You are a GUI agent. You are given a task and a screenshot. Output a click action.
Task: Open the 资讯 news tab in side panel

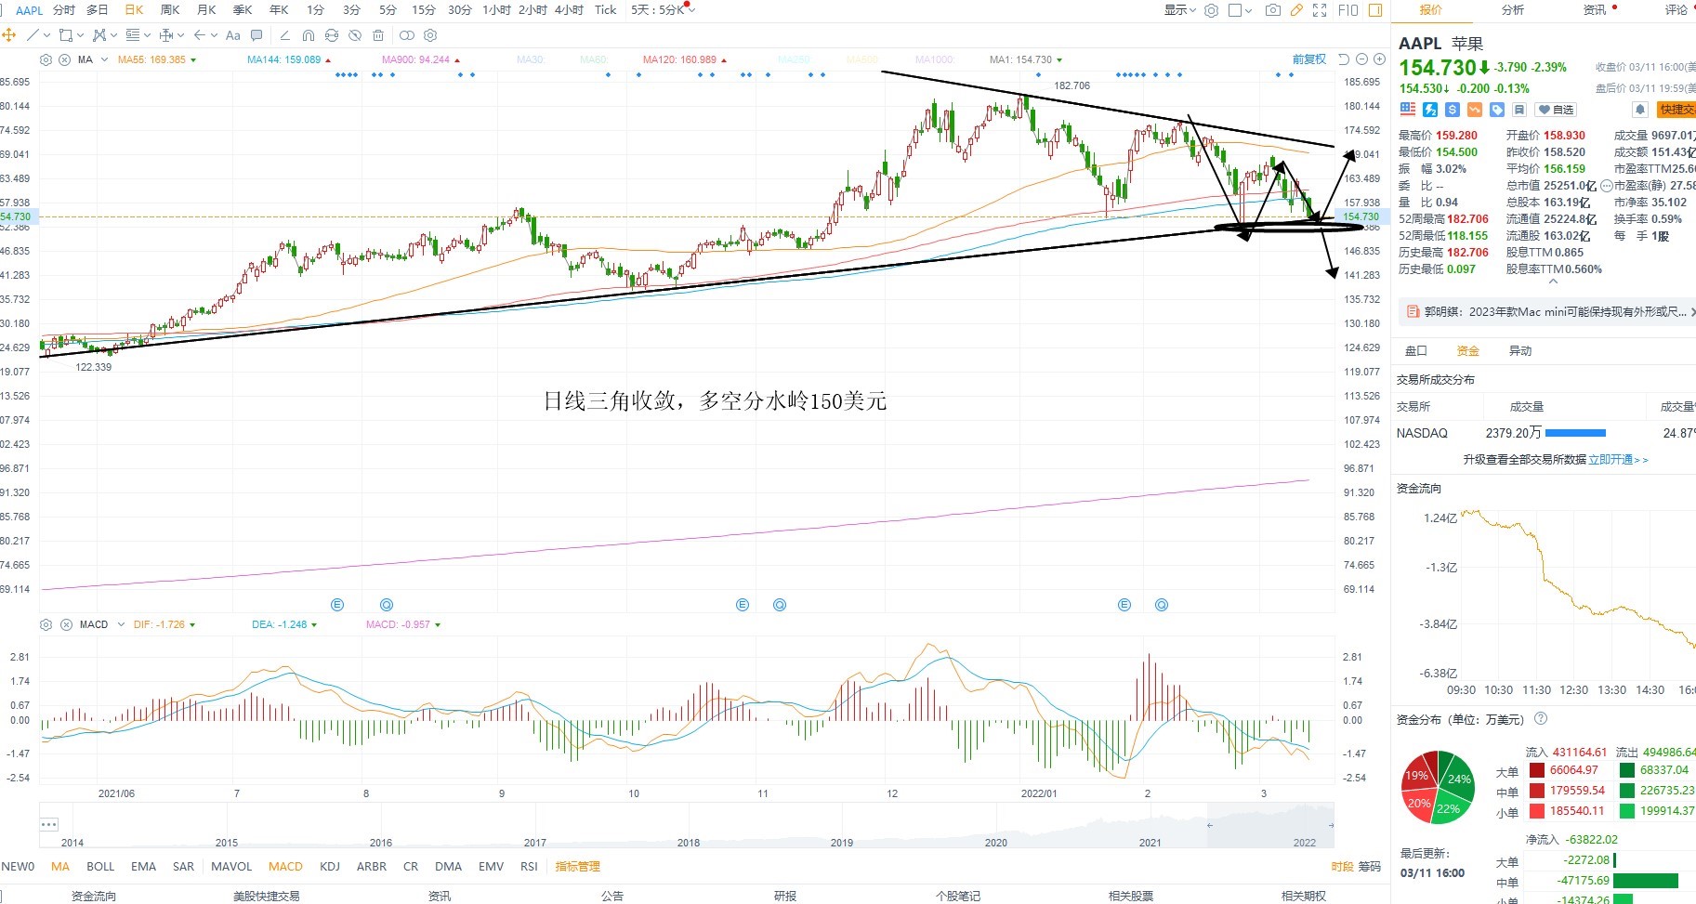1595,10
